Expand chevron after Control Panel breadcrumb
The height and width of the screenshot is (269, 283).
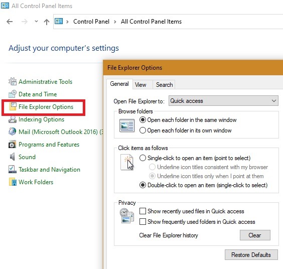[x=115, y=22]
